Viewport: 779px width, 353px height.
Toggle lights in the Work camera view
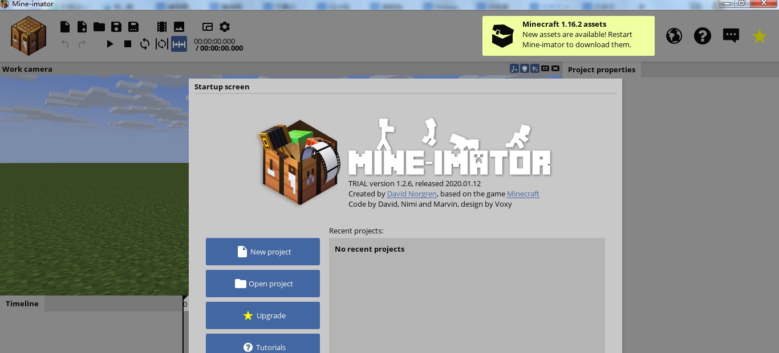click(x=525, y=68)
